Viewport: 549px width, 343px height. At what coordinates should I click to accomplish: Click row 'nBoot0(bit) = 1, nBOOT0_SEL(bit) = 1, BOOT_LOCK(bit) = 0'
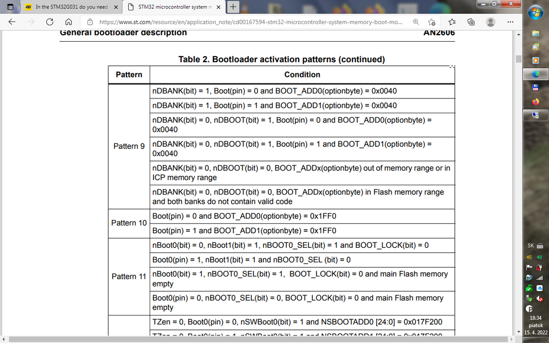click(302, 279)
